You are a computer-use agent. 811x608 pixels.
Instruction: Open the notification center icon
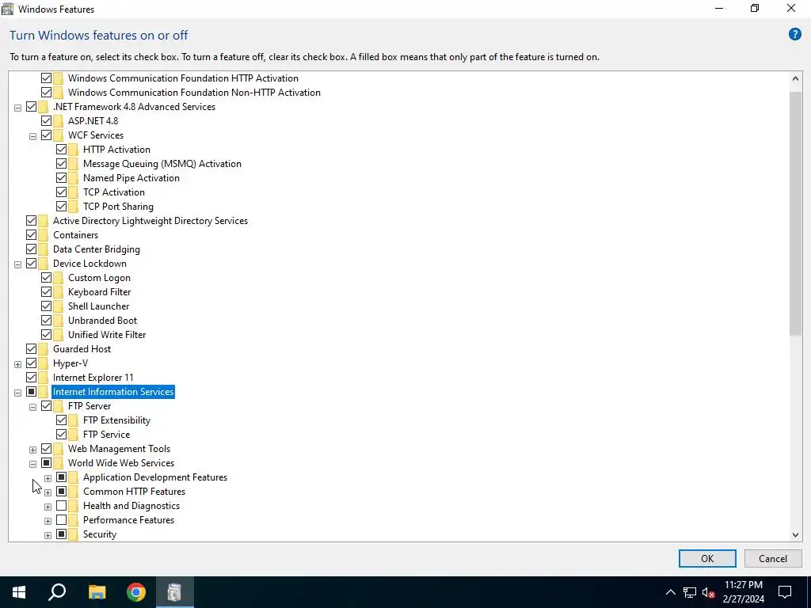click(785, 592)
